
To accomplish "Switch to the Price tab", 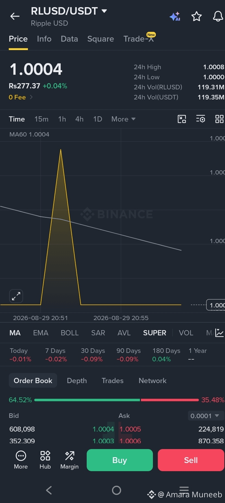I will pos(18,39).
